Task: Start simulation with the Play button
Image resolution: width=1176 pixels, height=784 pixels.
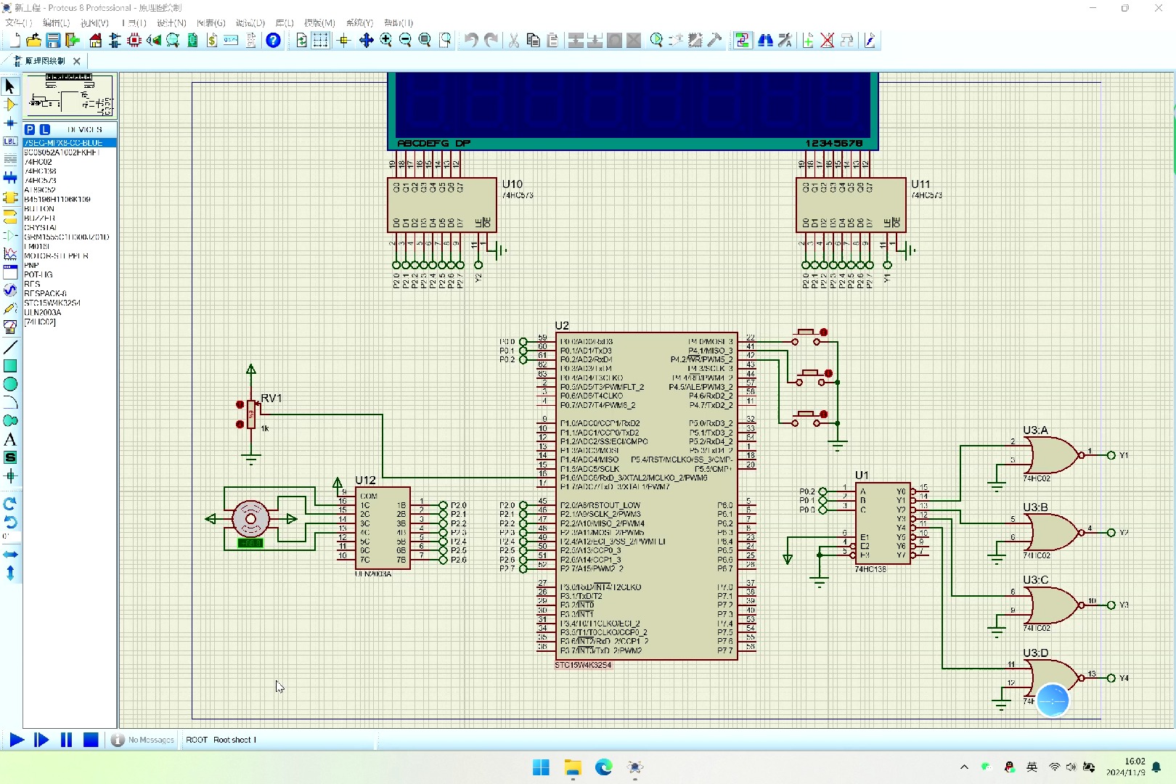Action: tap(16, 740)
